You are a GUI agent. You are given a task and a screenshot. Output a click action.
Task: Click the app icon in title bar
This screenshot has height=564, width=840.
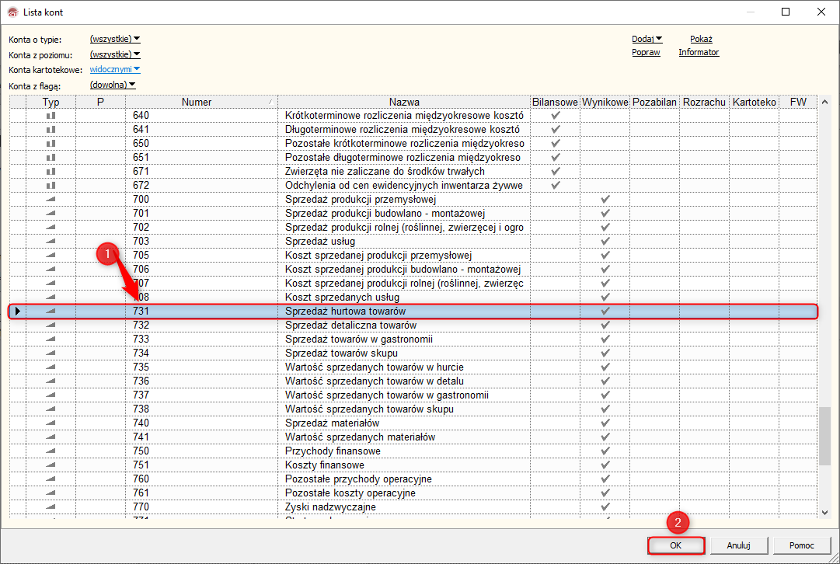click(12, 12)
